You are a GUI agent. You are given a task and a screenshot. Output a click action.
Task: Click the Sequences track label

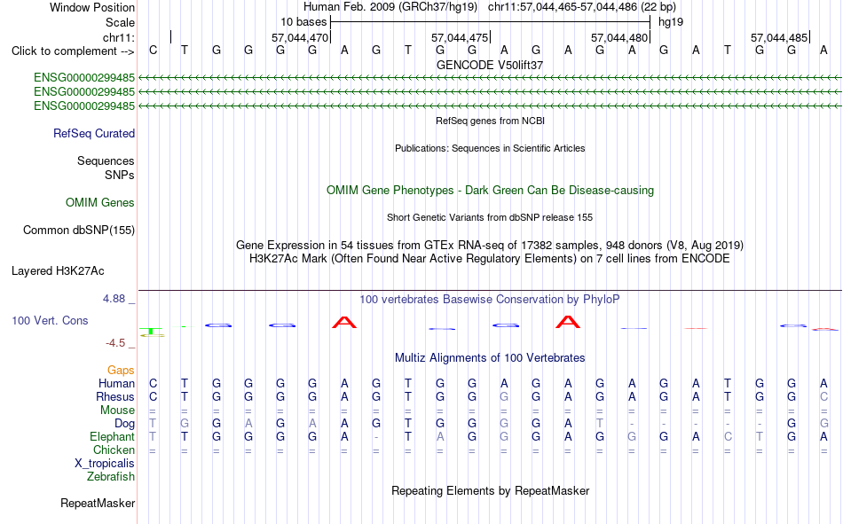pos(106,160)
